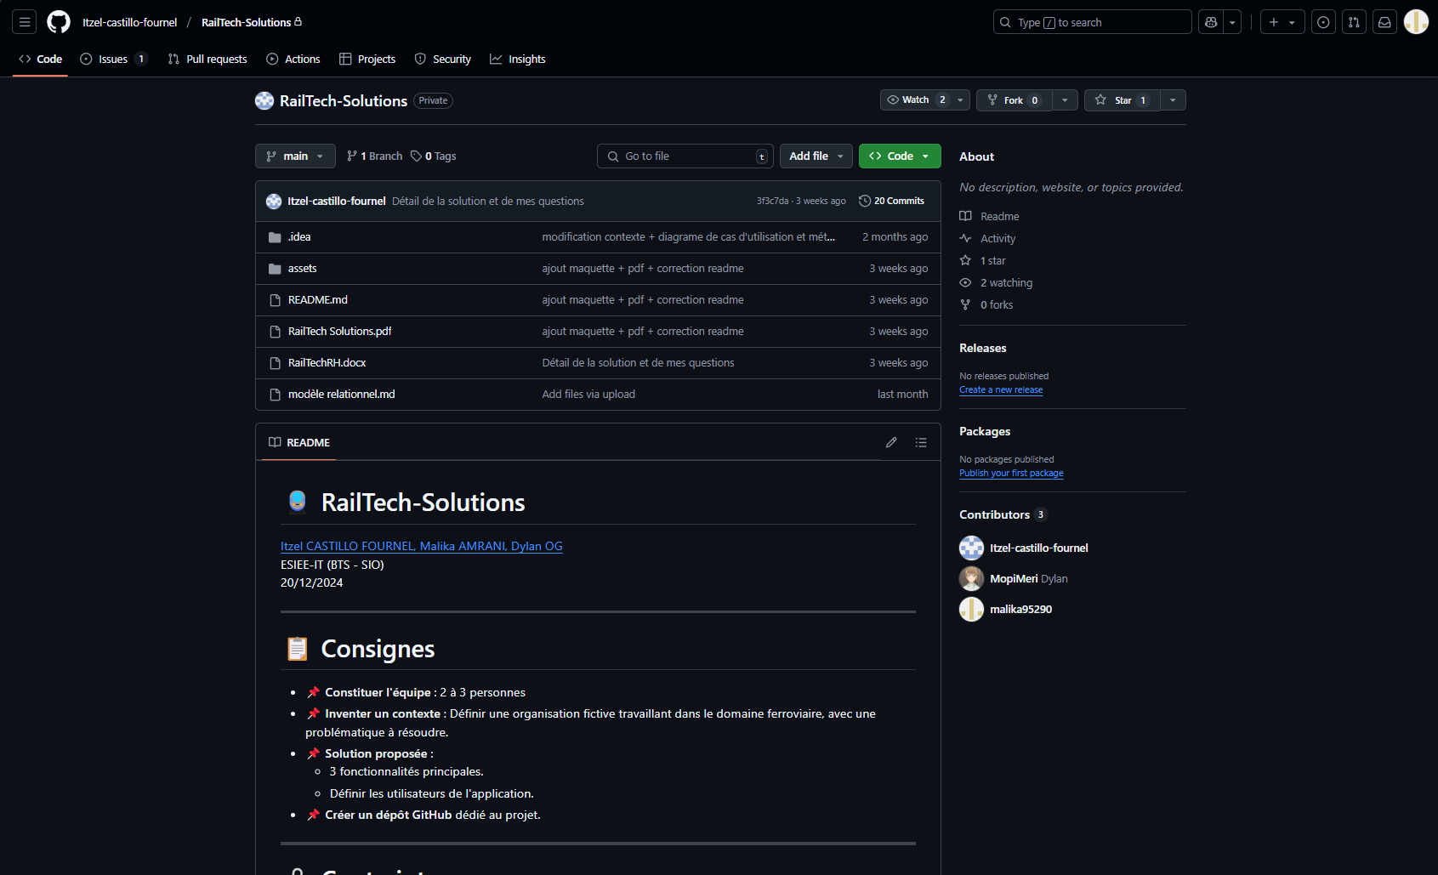This screenshot has height=875, width=1438.
Task: Click 'Add files via upload' commit message
Action: [588, 395]
